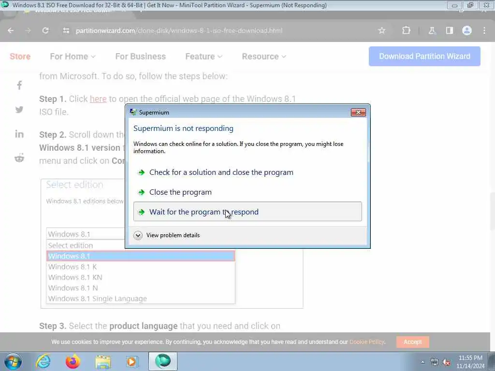Open site information icon in address bar

point(66,30)
